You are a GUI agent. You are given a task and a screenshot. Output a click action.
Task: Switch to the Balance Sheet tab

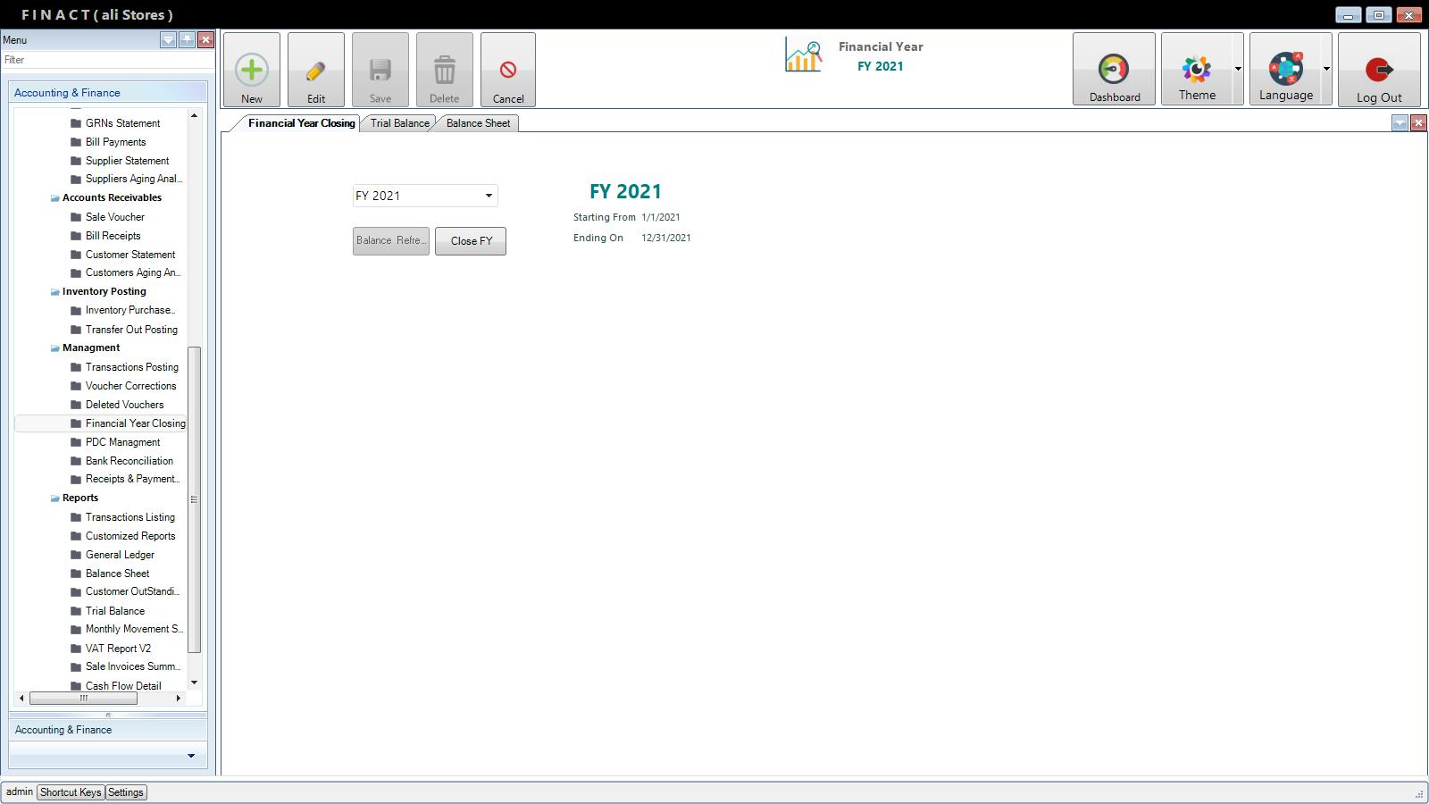[x=478, y=123]
